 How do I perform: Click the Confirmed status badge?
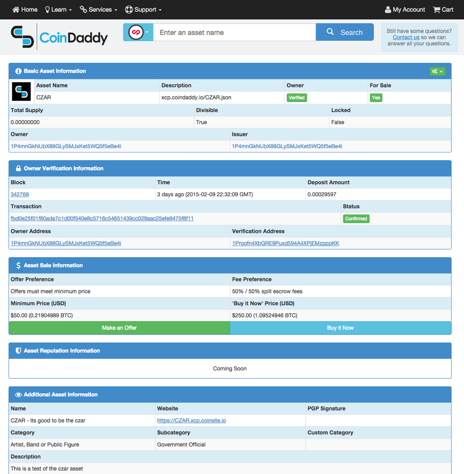356,219
